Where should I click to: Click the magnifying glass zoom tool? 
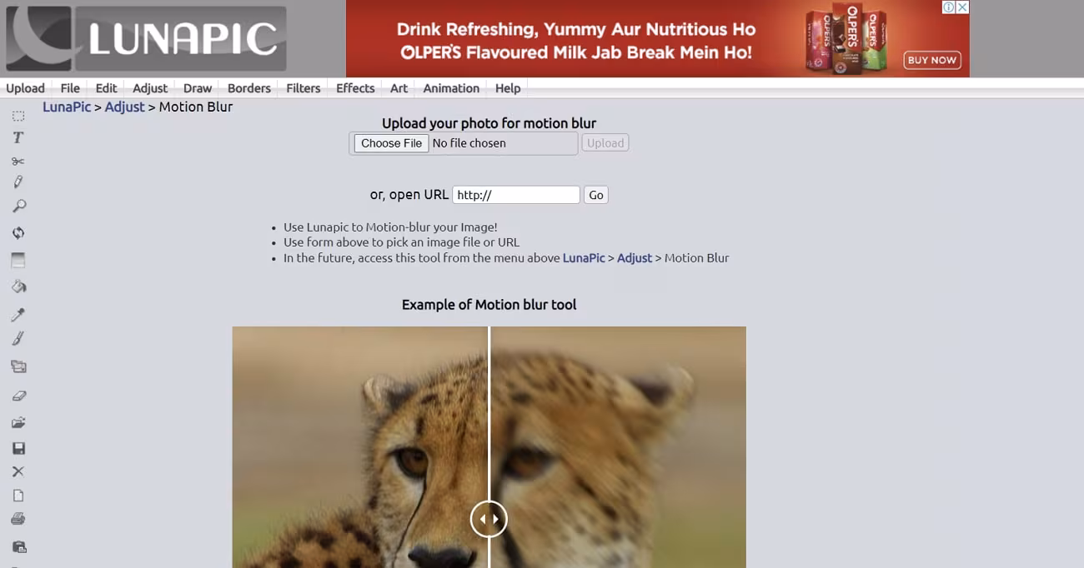[x=18, y=206]
